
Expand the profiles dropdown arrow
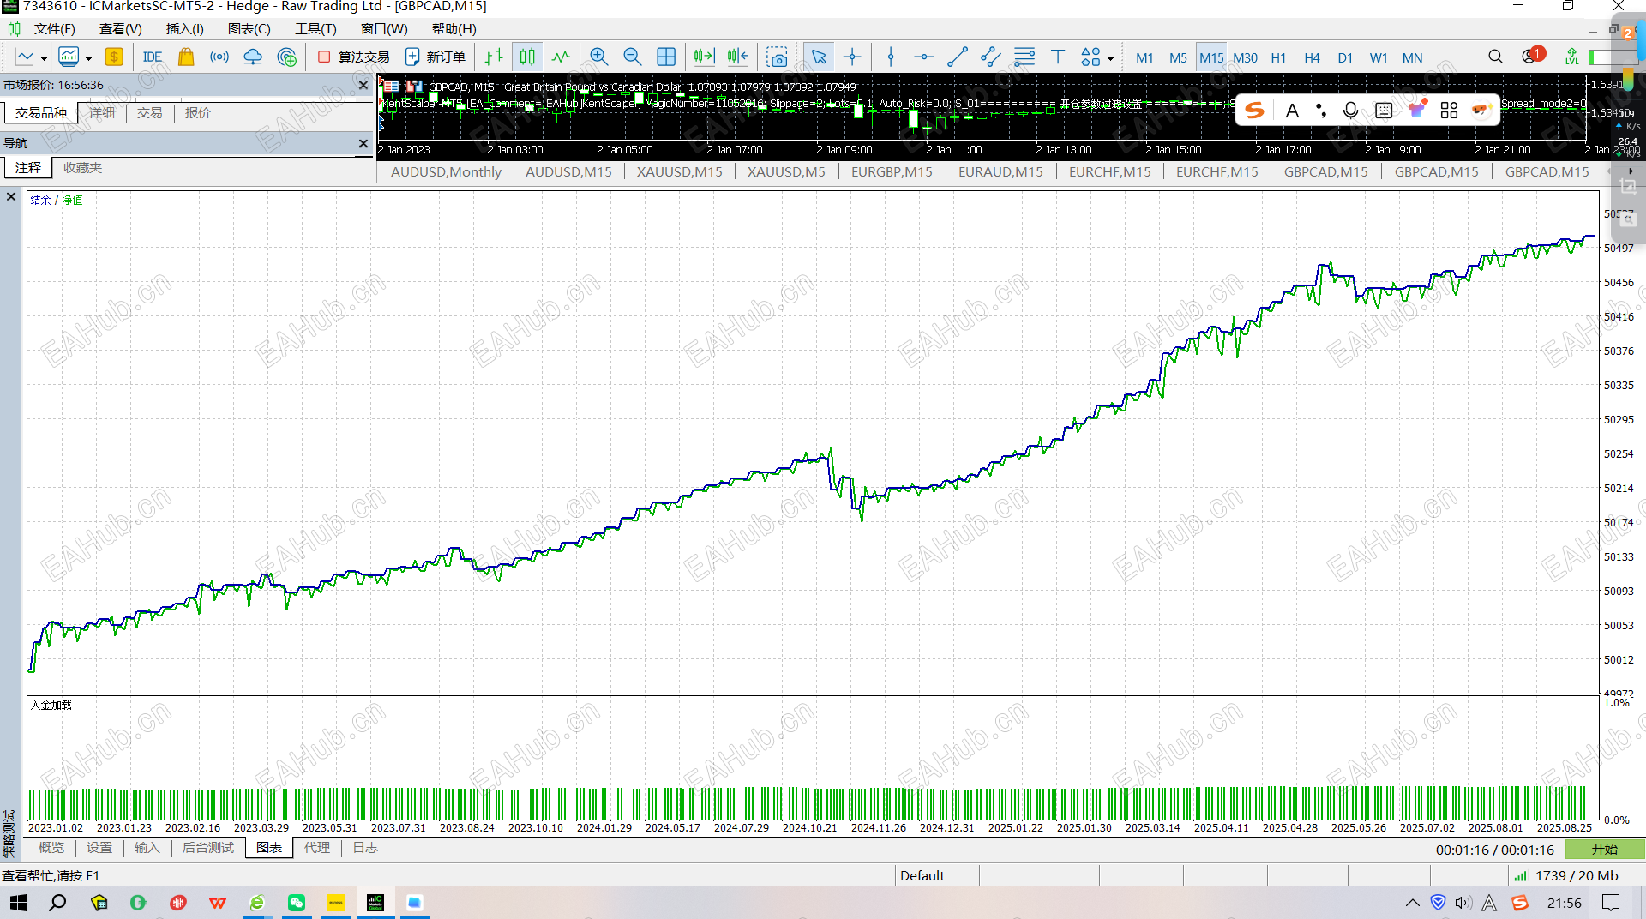pyautogui.click(x=88, y=59)
